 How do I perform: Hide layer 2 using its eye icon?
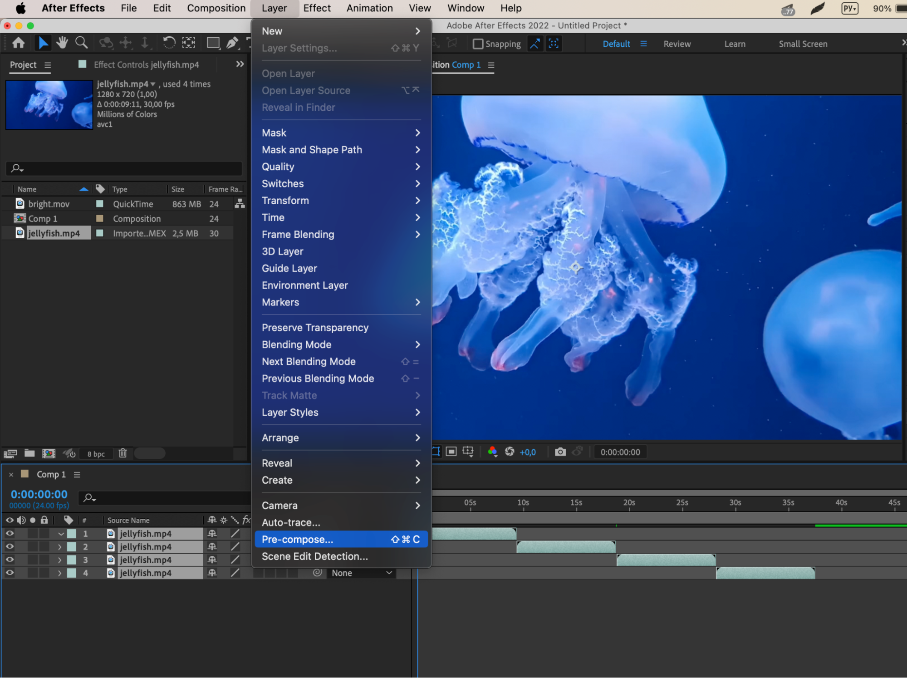(10, 546)
